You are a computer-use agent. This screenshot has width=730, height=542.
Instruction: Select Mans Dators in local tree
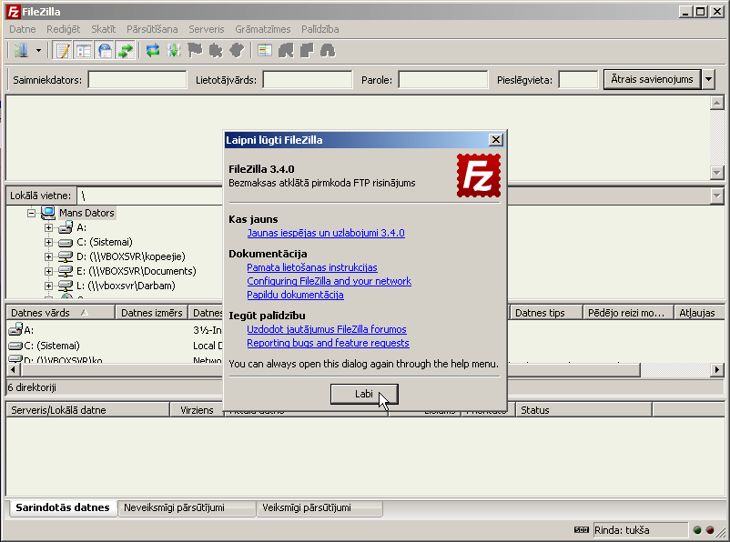tap(86, 213)
